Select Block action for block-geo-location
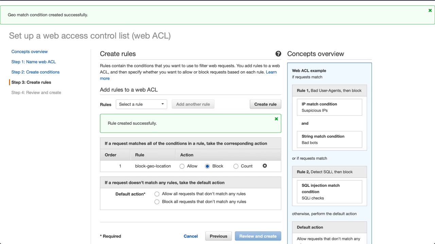435x244 pixels. click(207, 166)
